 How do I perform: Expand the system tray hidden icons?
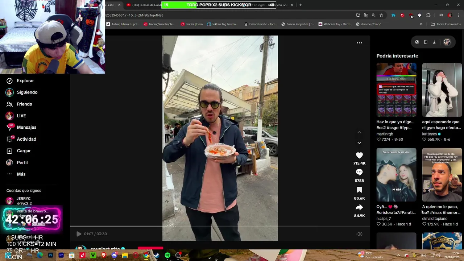click(x=398, y=256)
